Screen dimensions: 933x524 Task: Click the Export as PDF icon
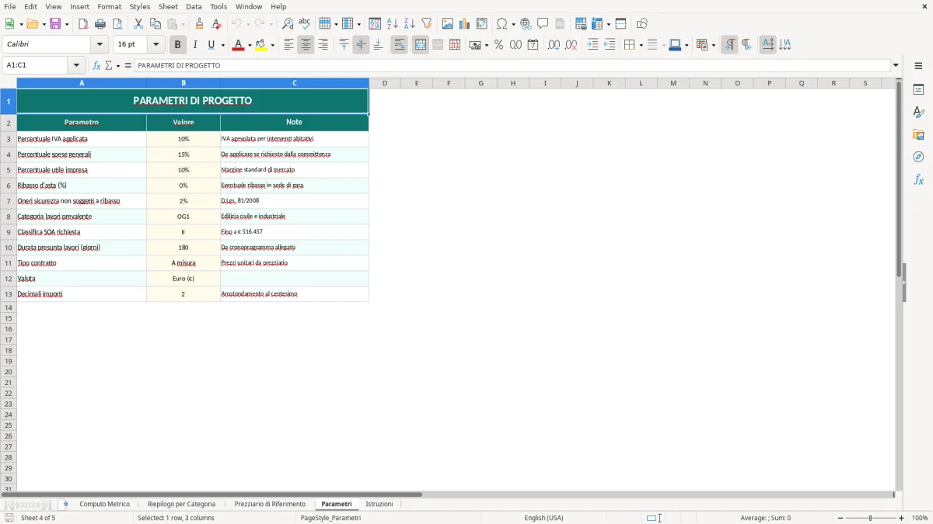pos(83,24)
